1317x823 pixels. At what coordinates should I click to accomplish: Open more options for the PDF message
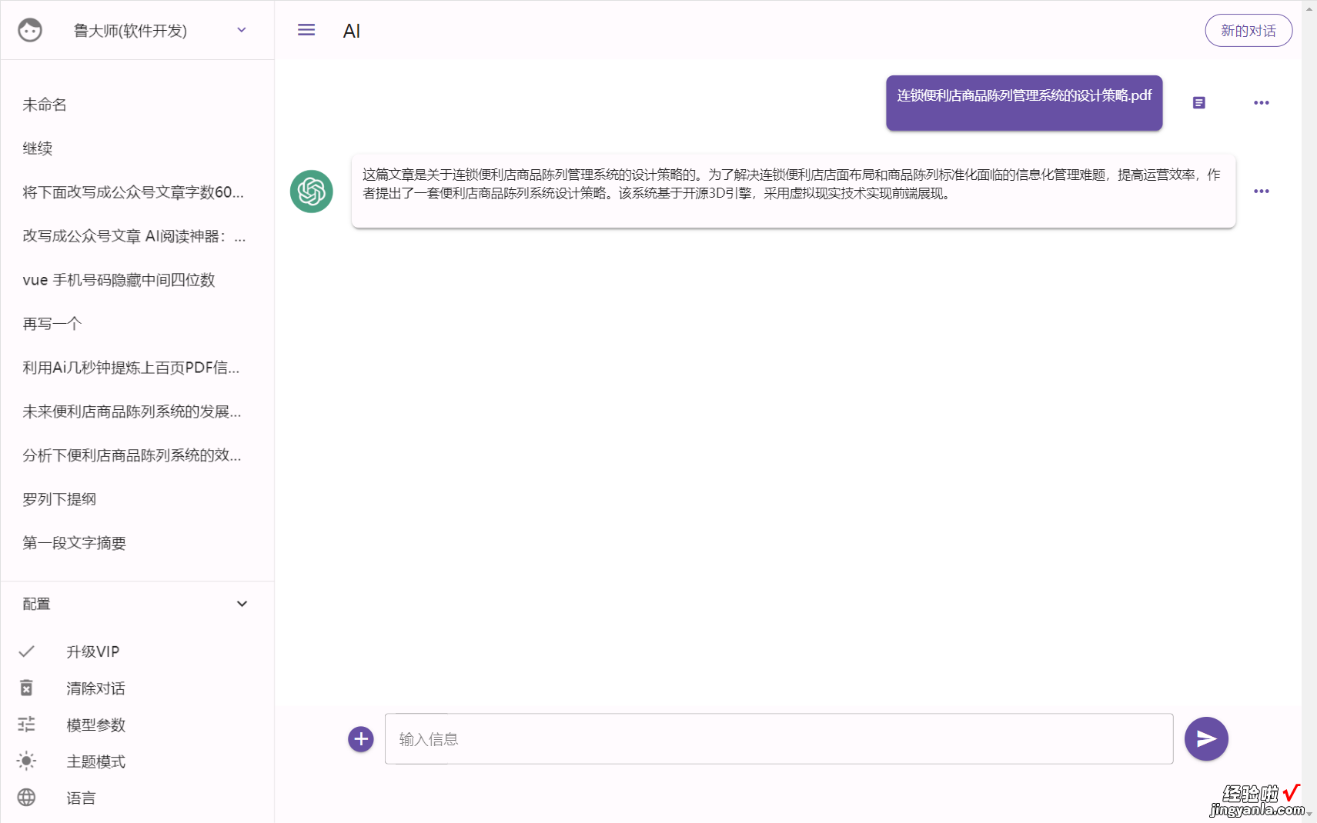click(x=1261, y=102)
